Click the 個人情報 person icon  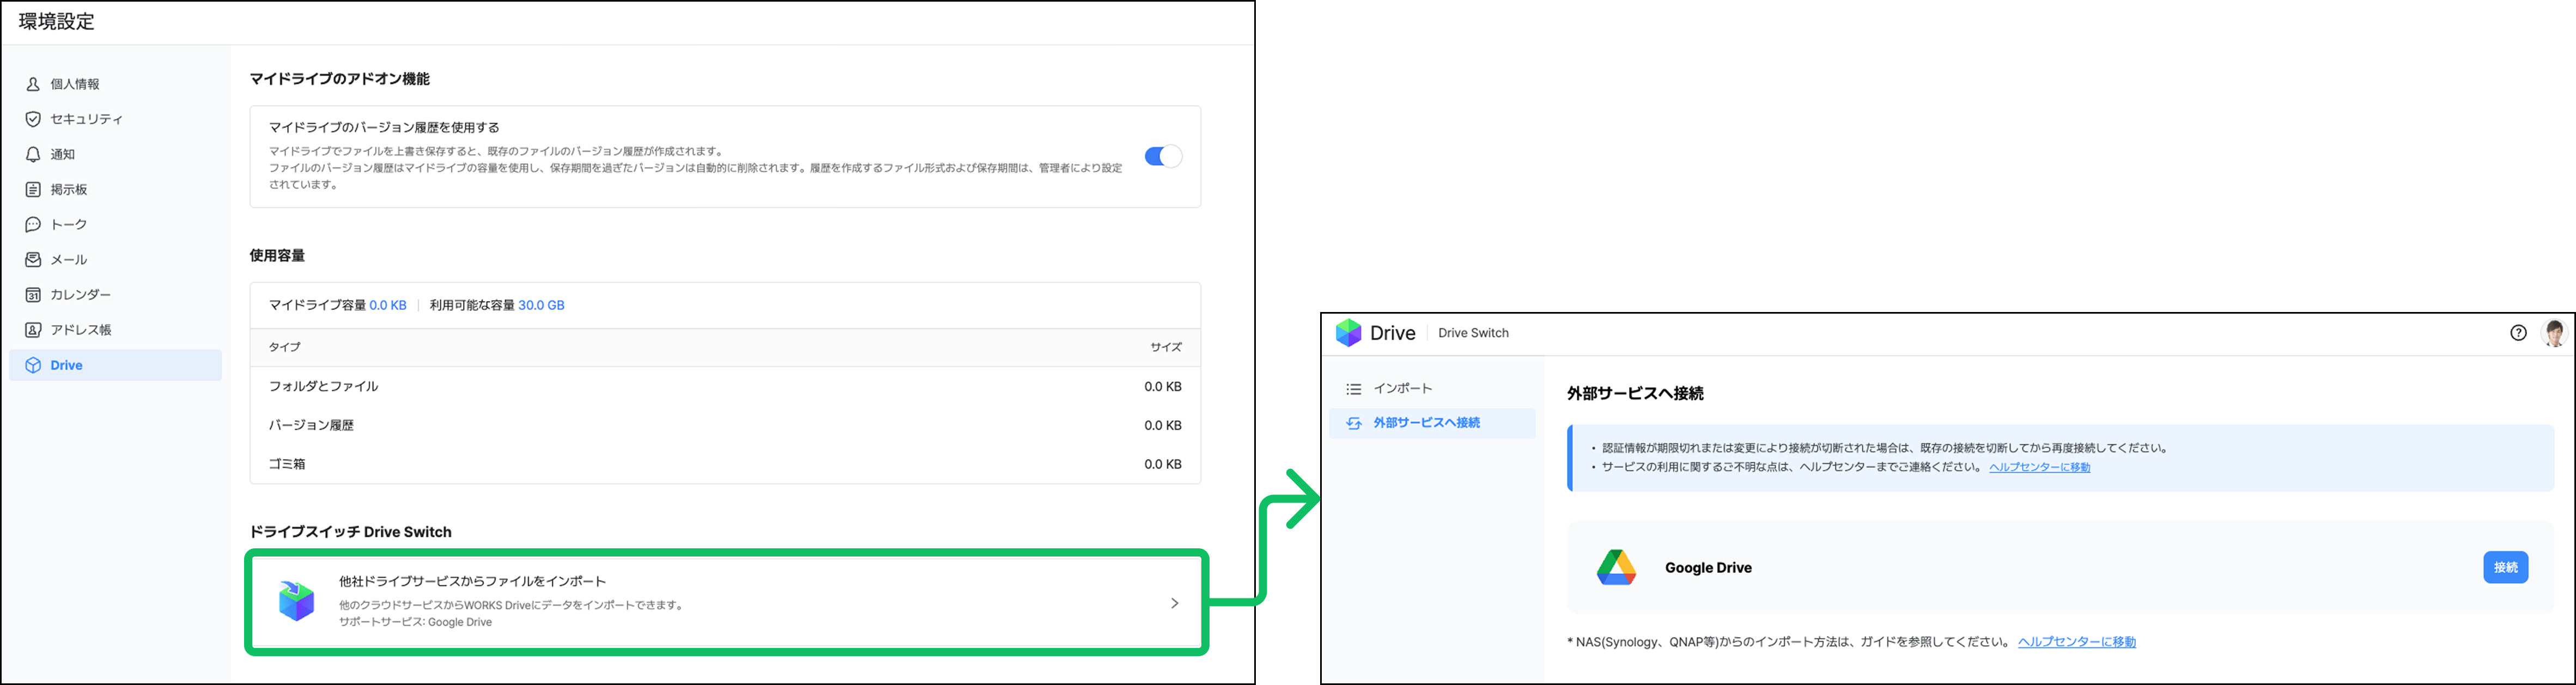click(x=33, y=84)
